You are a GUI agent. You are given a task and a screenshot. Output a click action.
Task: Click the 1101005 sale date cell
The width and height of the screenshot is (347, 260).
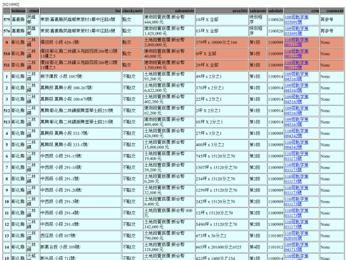[275, 236]
